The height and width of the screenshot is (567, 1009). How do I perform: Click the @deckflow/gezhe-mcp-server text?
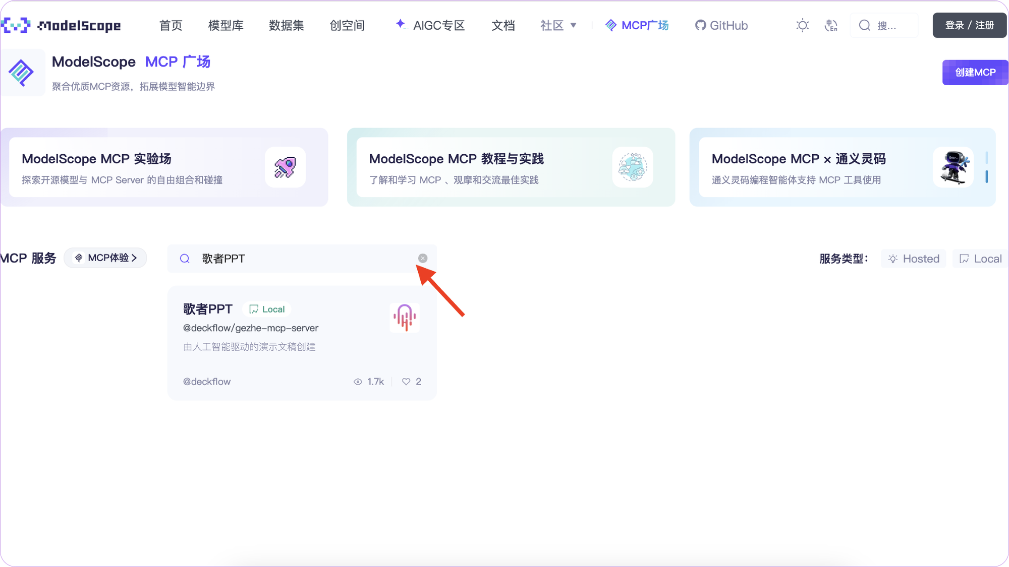251,328
